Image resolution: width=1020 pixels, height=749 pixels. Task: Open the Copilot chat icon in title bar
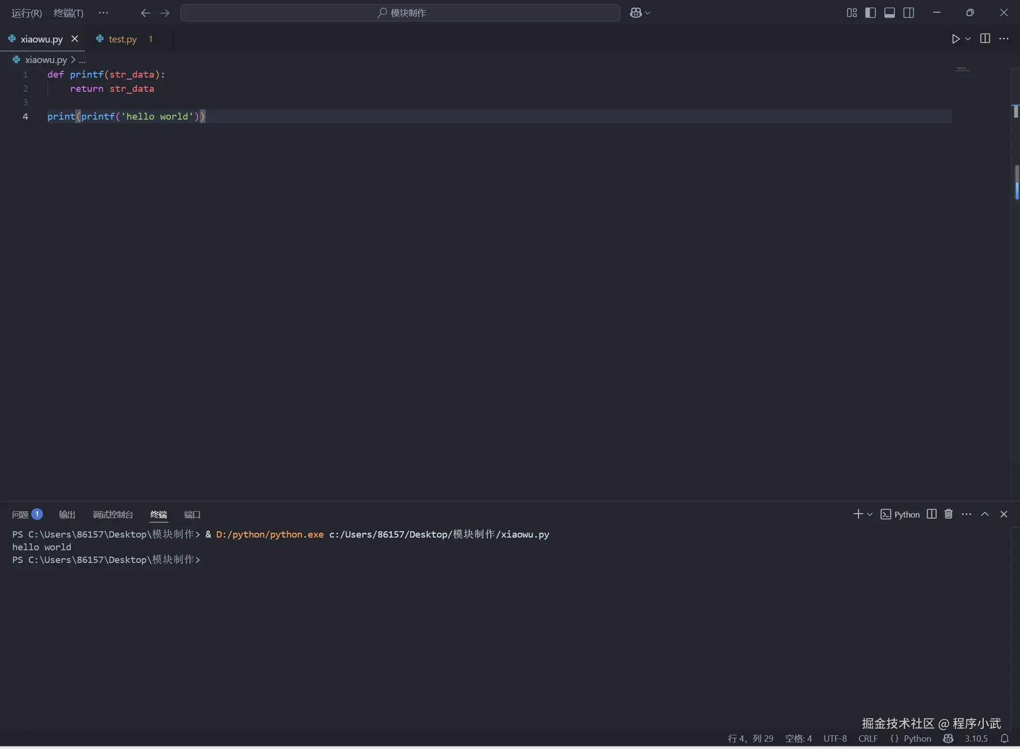[636, 13]
